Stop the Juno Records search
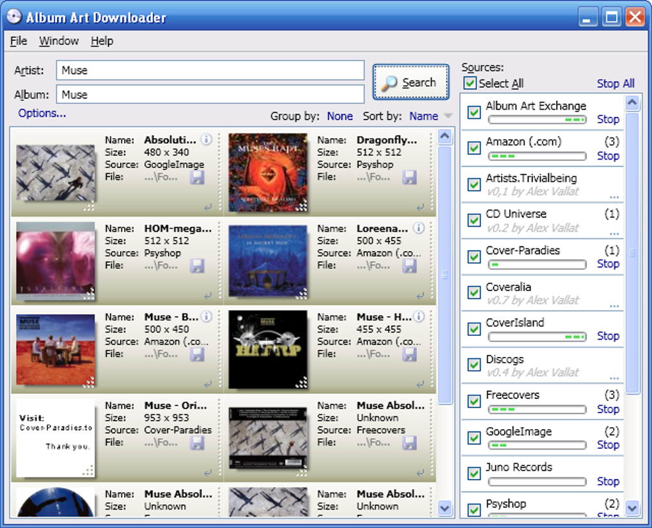The image size is (652, 528). 608,481
